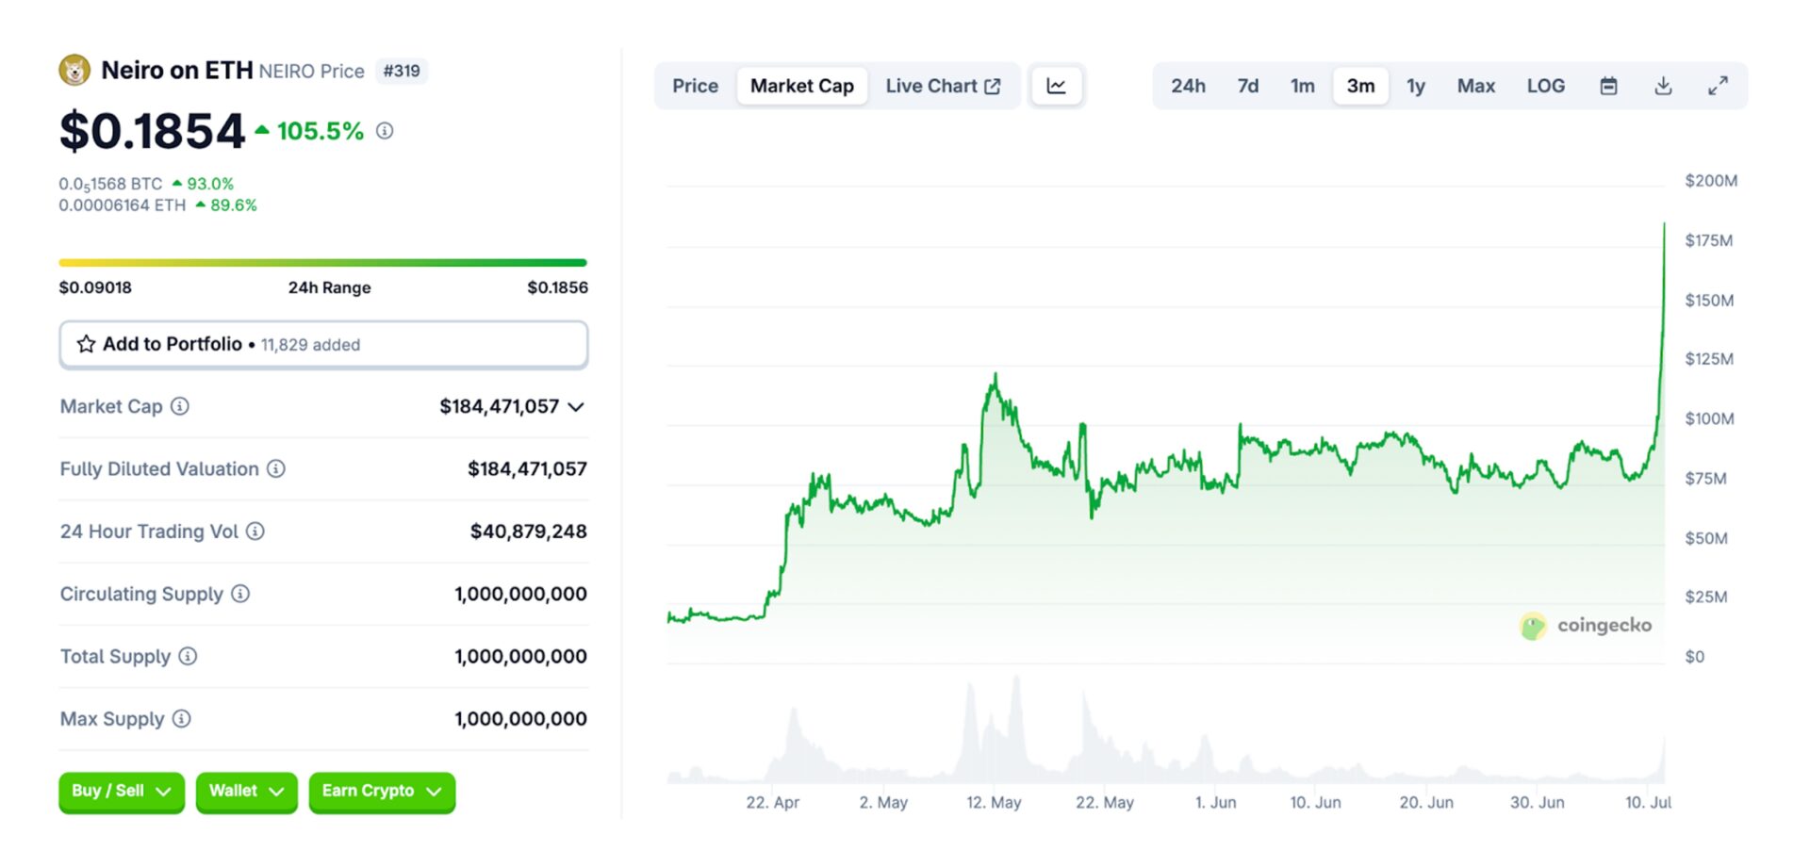Click the Fully Diluted Valuation info icon

[276, 468]
